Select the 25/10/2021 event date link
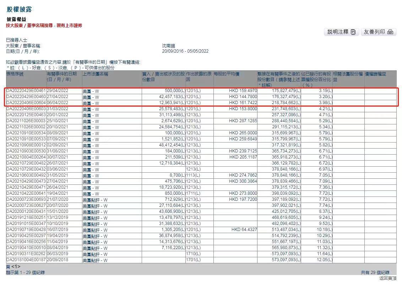The width and height of the screenshot is (402, 285). click(x=58, y=121)
